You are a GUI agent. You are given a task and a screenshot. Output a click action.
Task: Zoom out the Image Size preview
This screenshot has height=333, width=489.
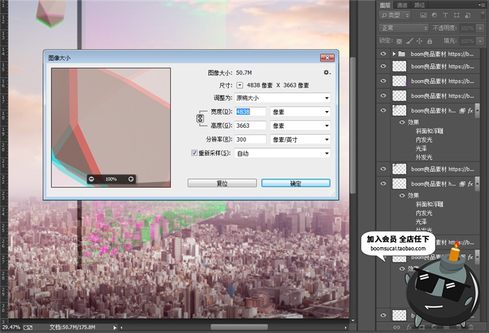91,179
